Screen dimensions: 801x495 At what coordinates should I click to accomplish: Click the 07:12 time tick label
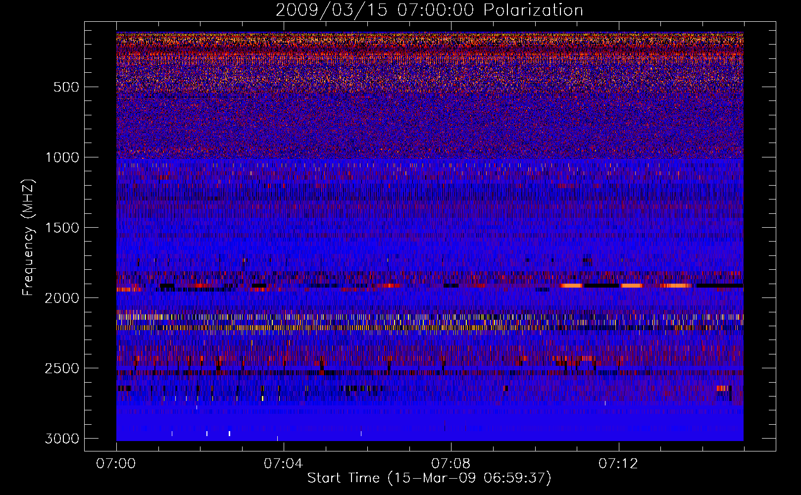pyautogui.click(x=618, y=464)
